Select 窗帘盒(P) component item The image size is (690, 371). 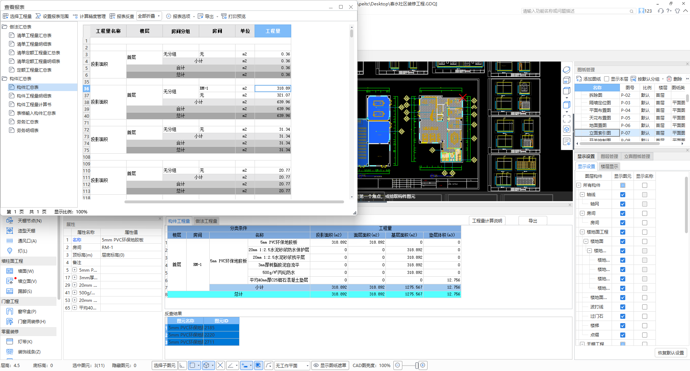pyautogui.click(x=27, y=311)
